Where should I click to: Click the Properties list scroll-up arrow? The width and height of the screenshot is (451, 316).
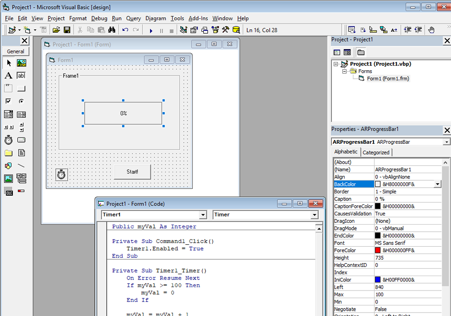(445, 163)
